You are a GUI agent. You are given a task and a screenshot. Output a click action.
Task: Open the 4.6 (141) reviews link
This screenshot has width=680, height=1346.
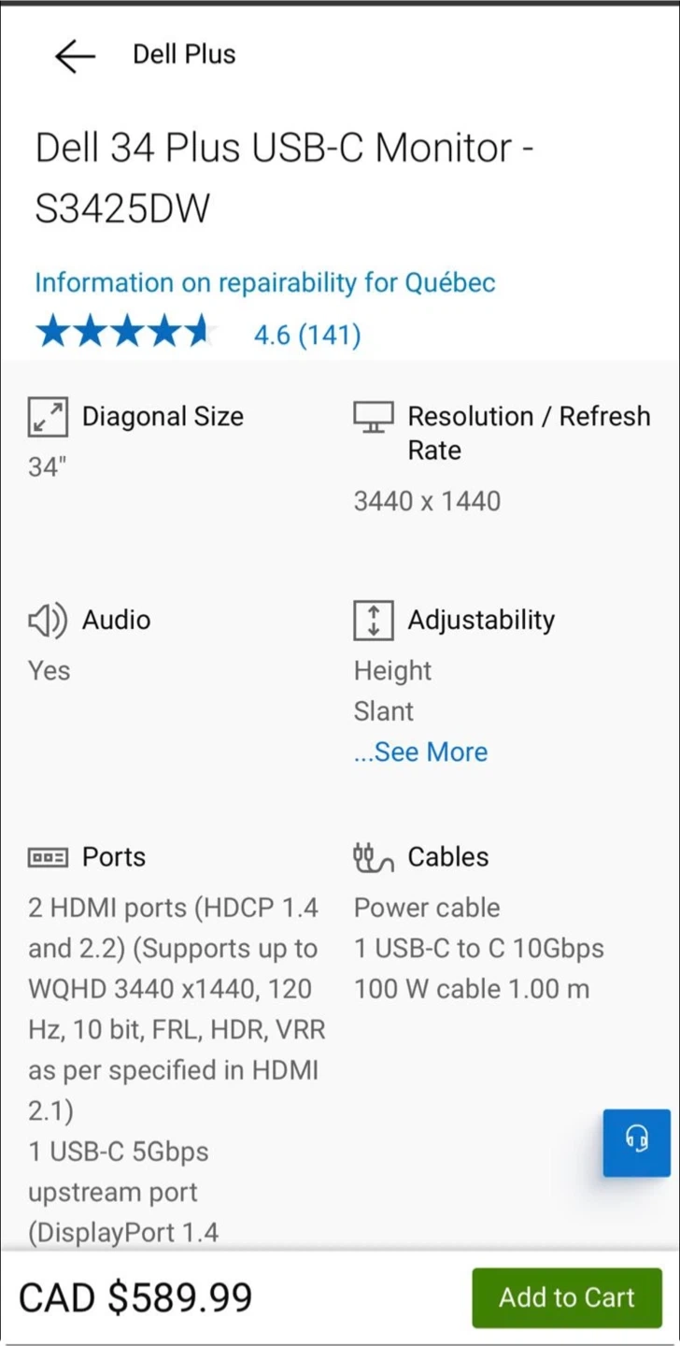(307, 335)
